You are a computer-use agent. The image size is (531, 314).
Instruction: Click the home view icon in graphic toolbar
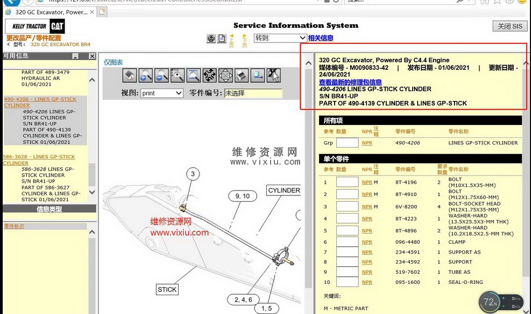130,75
